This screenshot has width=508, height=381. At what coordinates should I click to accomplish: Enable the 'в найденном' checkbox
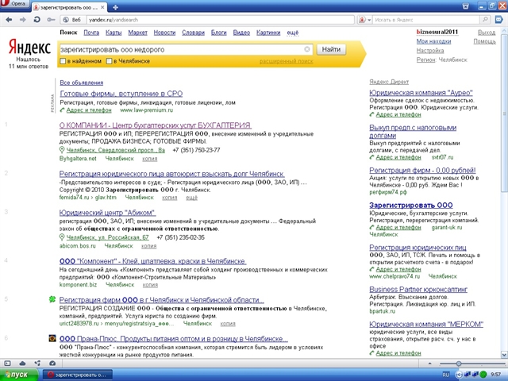click(x=63, y=60)
